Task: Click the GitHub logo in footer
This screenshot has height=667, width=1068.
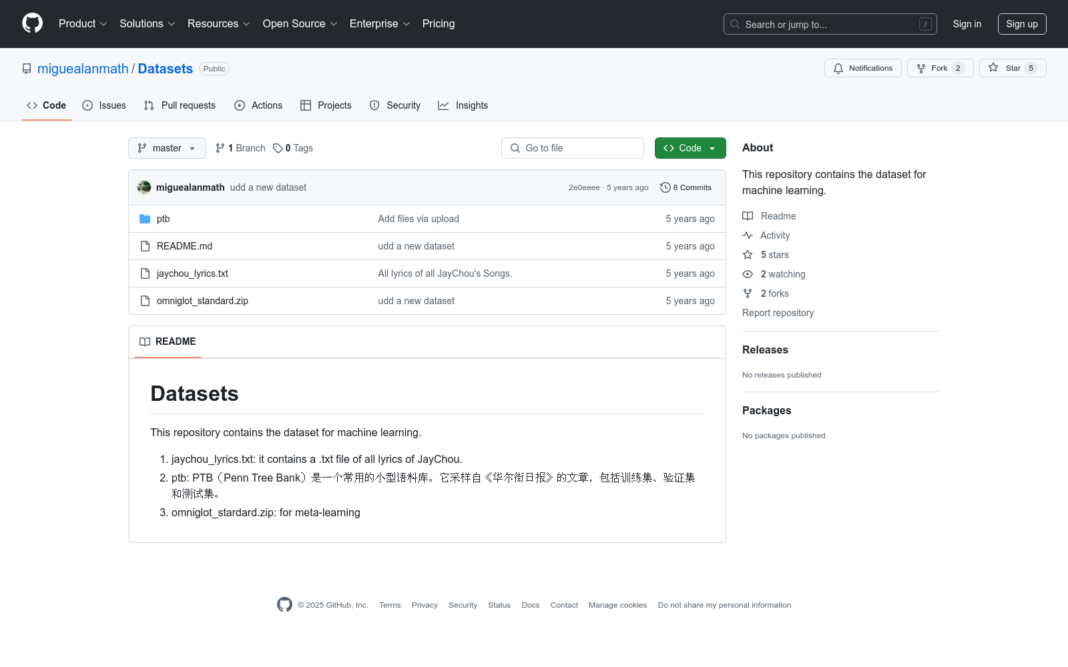Action: tap(284, 605)
